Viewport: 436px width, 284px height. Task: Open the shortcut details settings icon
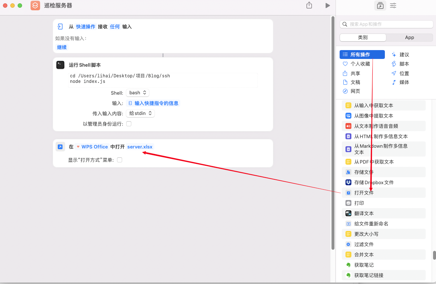click(x=393, y=6)
